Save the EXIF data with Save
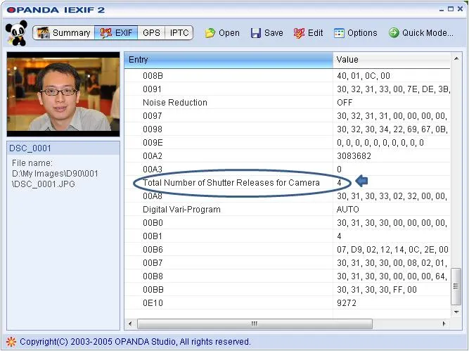The height and width of the screenshot is (351, 469). [x=267, y=33]
